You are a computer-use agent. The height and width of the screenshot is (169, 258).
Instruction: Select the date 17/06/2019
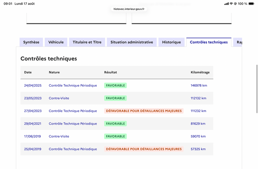click(x=33, y=136)
